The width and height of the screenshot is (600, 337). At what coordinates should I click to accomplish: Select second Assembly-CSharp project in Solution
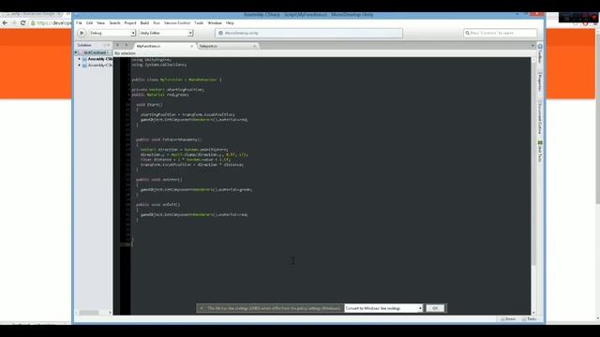pos(100,65)
